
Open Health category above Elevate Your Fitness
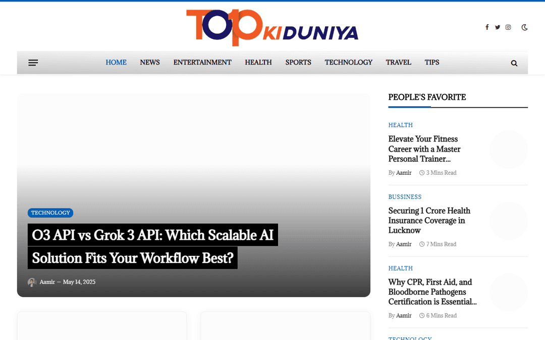coord(400,125)
